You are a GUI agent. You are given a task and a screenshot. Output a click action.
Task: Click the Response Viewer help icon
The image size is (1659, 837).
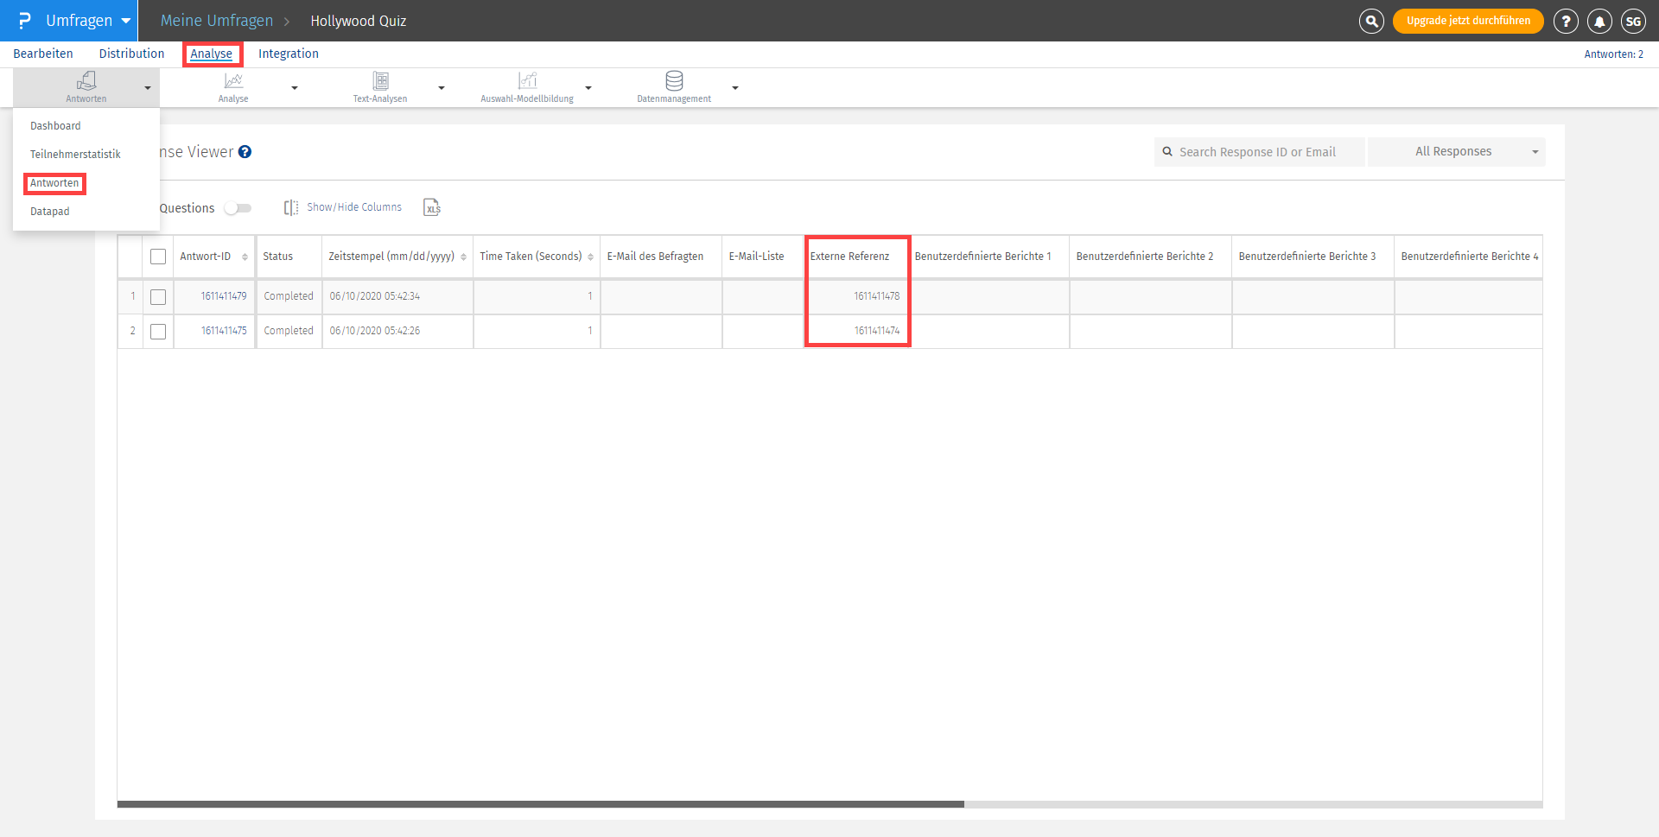(245, 152)
